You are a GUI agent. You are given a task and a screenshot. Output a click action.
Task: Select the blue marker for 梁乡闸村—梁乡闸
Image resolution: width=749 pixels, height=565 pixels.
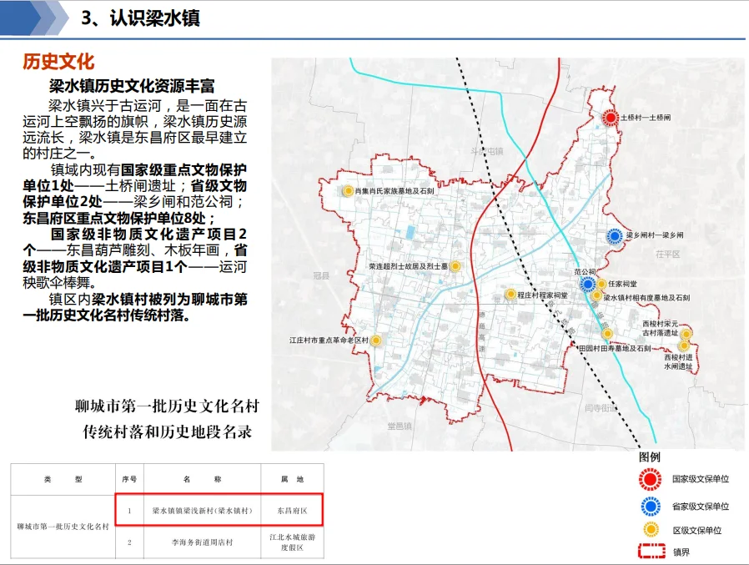click(615, 237)
